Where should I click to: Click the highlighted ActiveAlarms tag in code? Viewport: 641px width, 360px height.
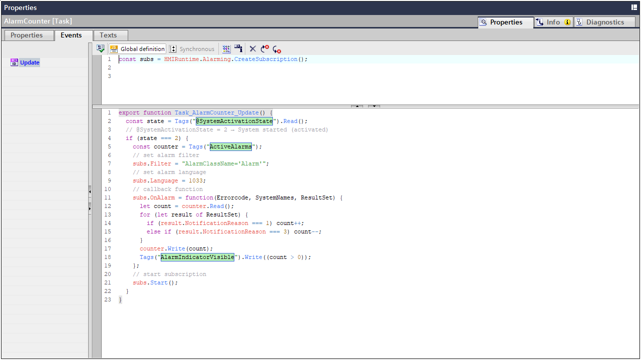point(230,146)
